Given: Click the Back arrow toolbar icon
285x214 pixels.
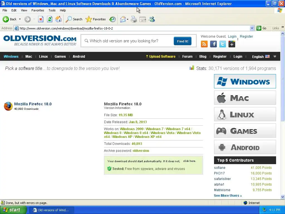Looking at the screenshot, I should tap(6, 19).
